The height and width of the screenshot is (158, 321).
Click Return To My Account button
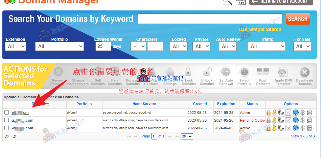pos(281,2)
